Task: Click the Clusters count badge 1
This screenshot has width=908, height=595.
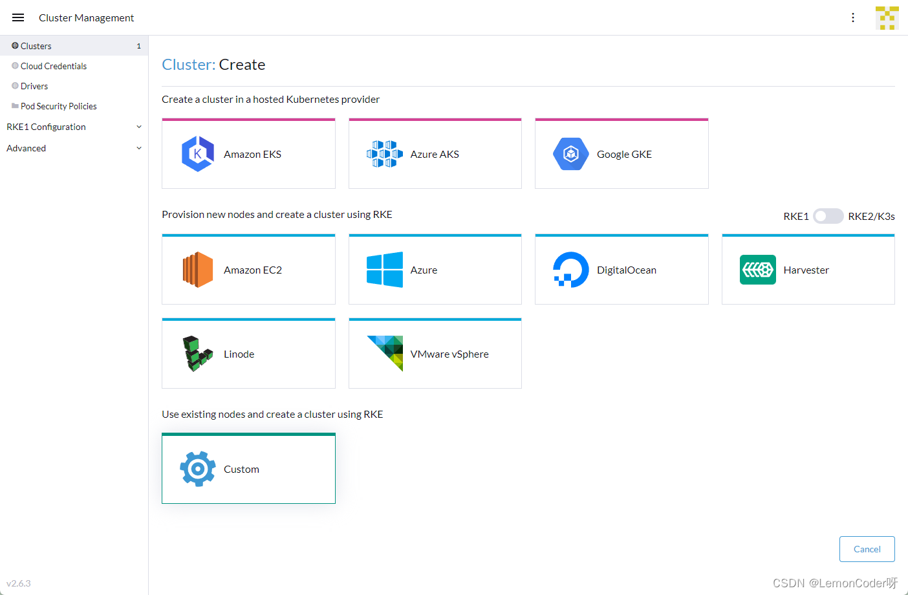Action: point(138,46)
